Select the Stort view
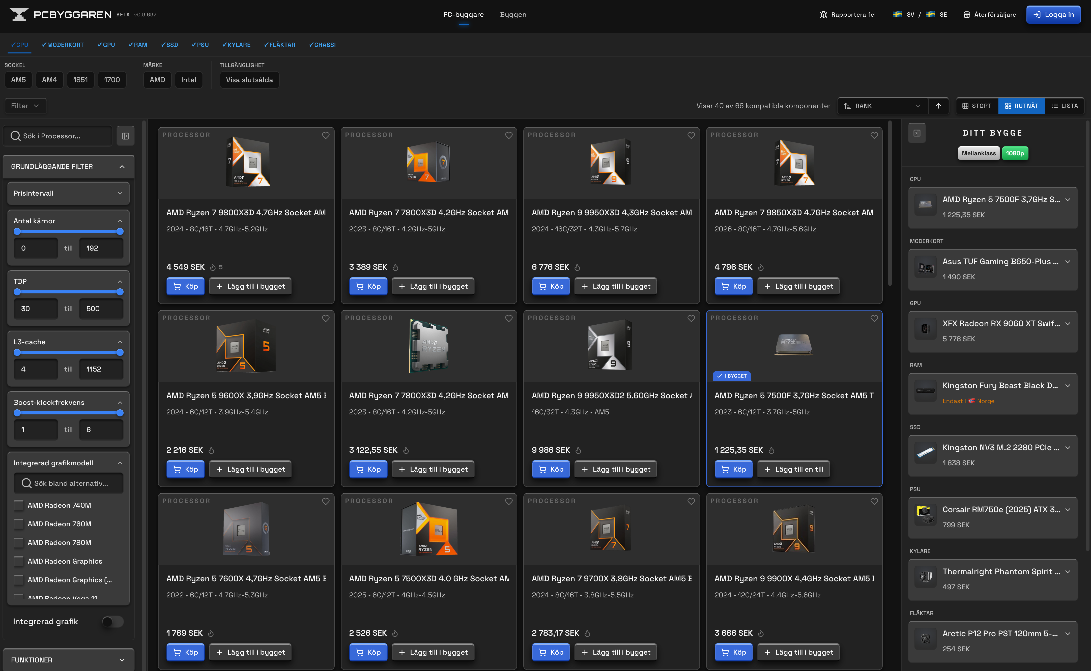Image resolution: width=1091 pixels, height=671 pixels. coord(977,106)
